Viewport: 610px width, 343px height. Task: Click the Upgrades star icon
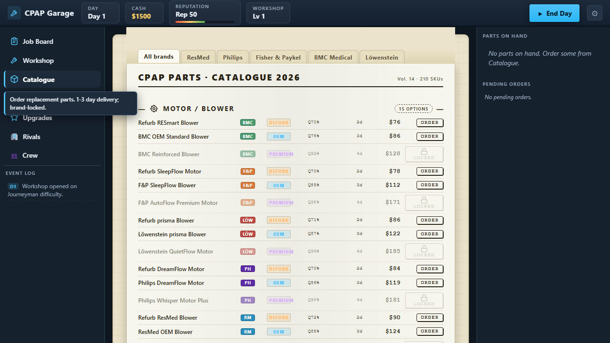pos(14,118)
